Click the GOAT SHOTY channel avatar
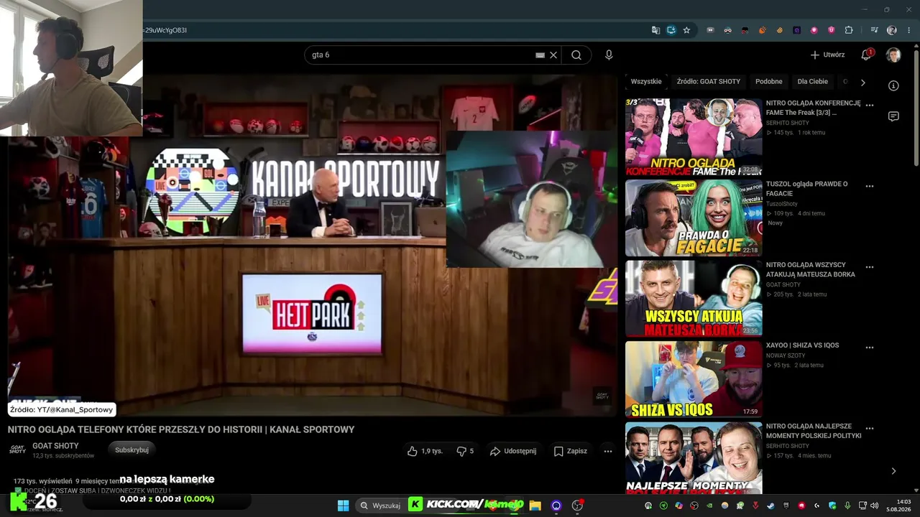Image resolution: width=920 pixels, height=517 pixels. (17, 450)
